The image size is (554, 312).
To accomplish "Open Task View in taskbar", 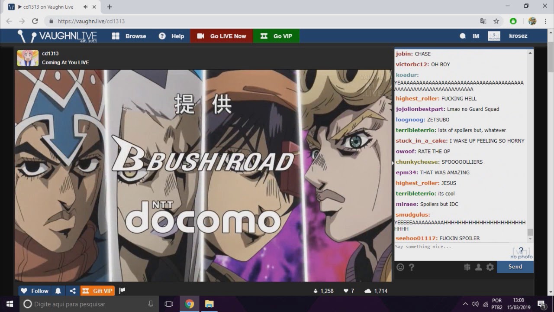I will pos(169,304).
